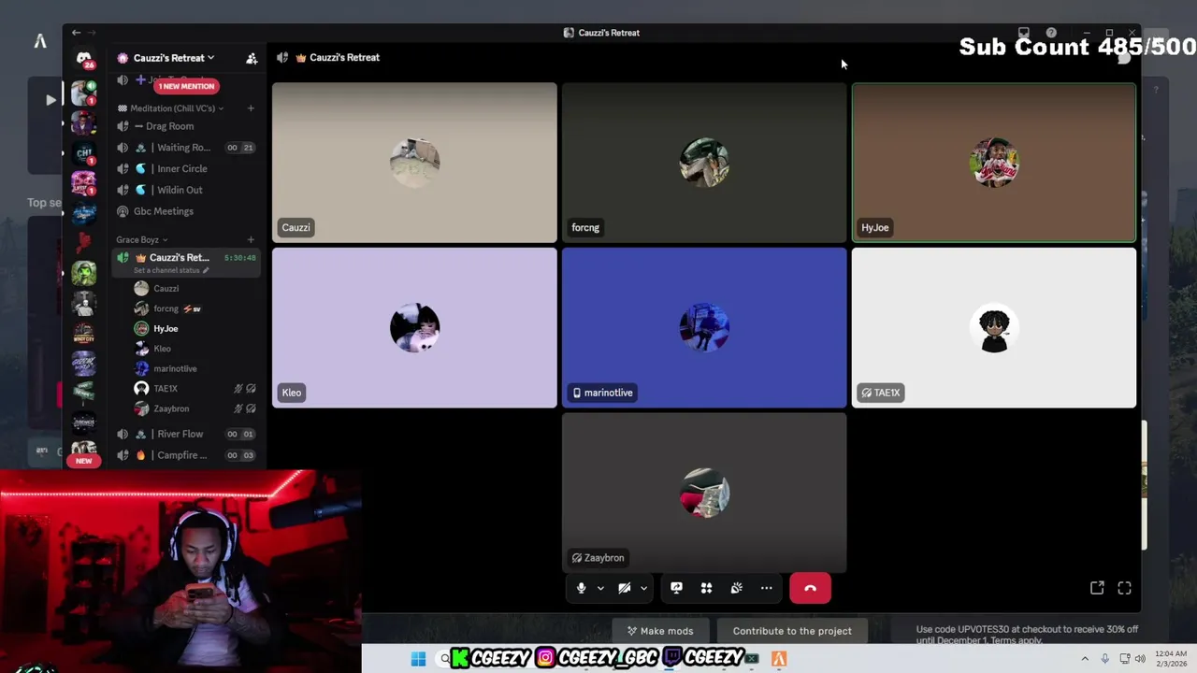Add a channel to the Grace Boyz category

251,240
